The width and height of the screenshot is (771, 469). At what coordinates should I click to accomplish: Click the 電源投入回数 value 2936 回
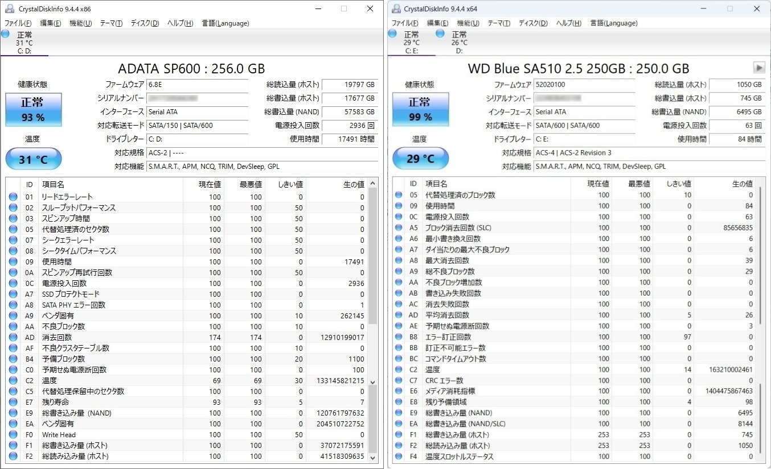pos(350,126)
